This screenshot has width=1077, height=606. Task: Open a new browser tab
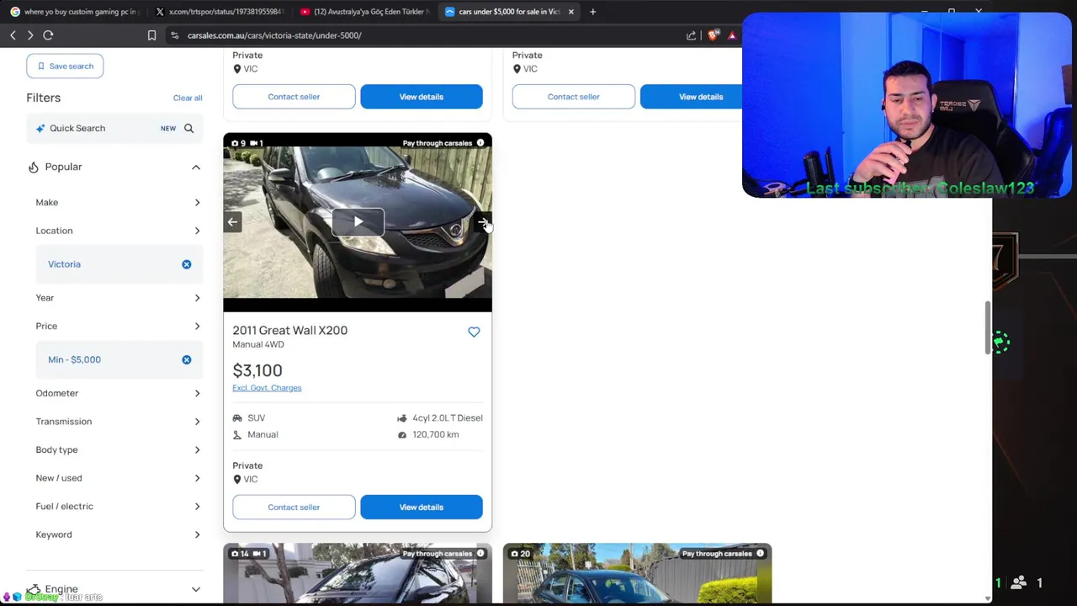pyautogui.click(x=592, y=12)
